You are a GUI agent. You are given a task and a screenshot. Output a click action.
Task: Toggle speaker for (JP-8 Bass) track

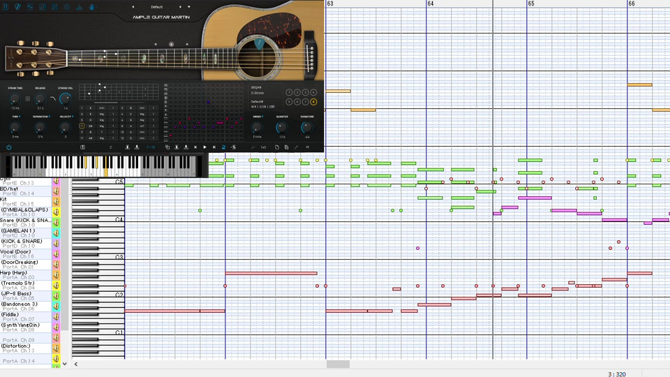56,296
